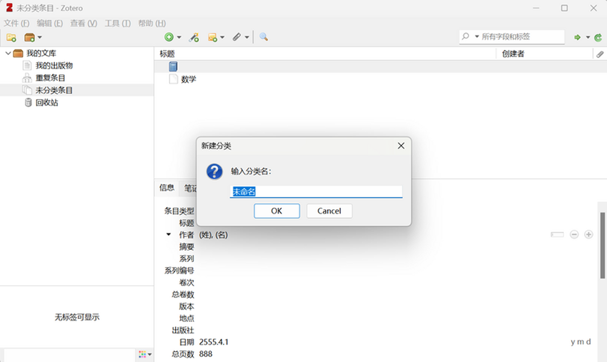This screenshot has width=607, height=362.
Task: Confirm the new collection with OK
Action: click(x=277, y=211)
